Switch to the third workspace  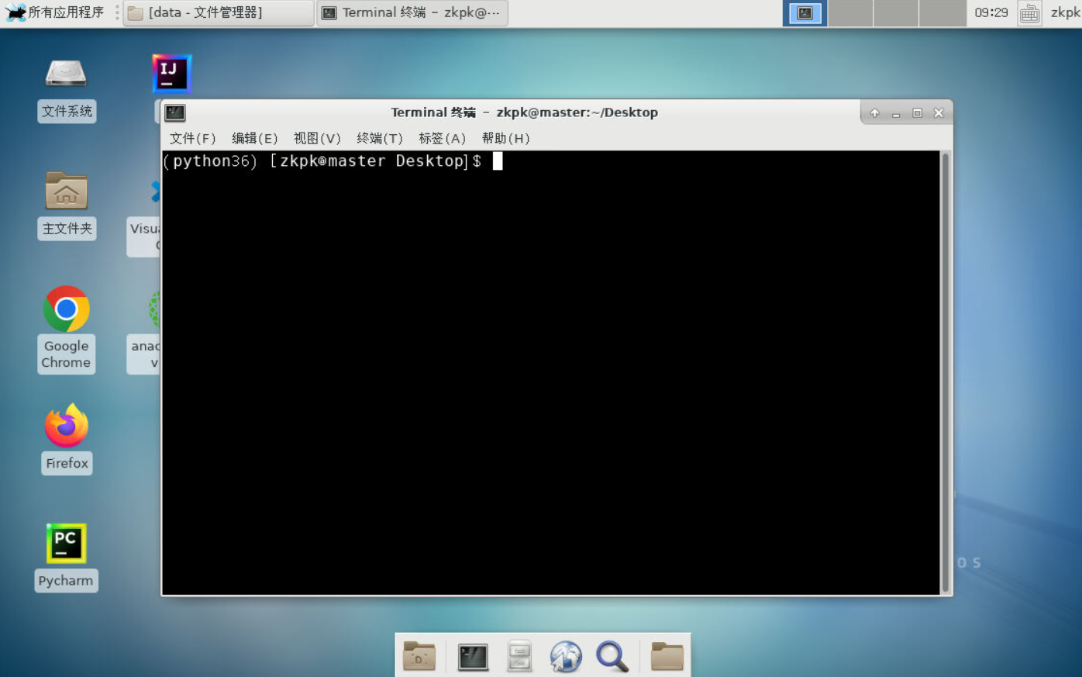(x=896, y=13)
